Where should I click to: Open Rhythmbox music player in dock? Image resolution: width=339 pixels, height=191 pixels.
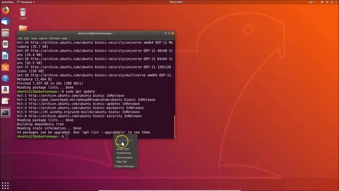5,44
